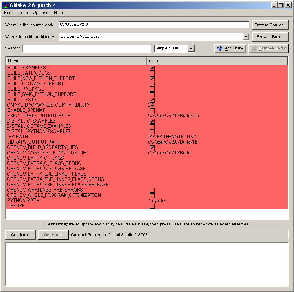Check BUILD_LATEX_DOCS checkbox
Viewport: 294px width, 292px height.
pos(152,74)
